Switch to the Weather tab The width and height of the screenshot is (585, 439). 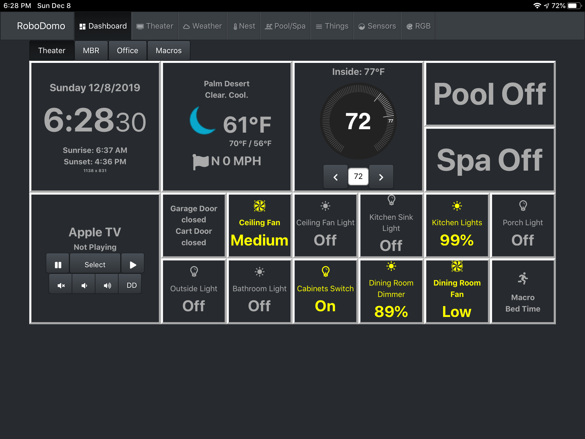(203, 26)
